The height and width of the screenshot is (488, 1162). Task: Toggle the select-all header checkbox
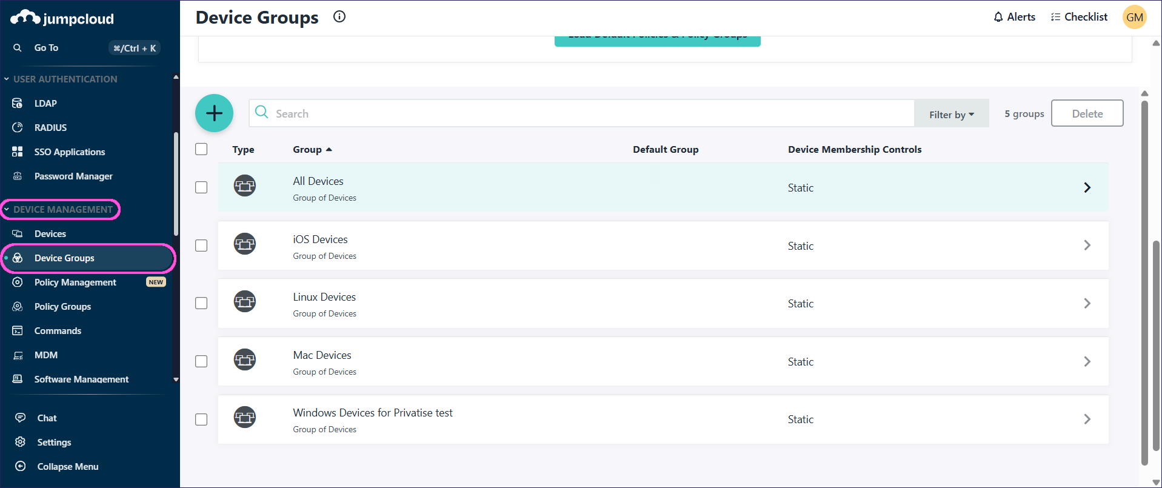[201, 149]
